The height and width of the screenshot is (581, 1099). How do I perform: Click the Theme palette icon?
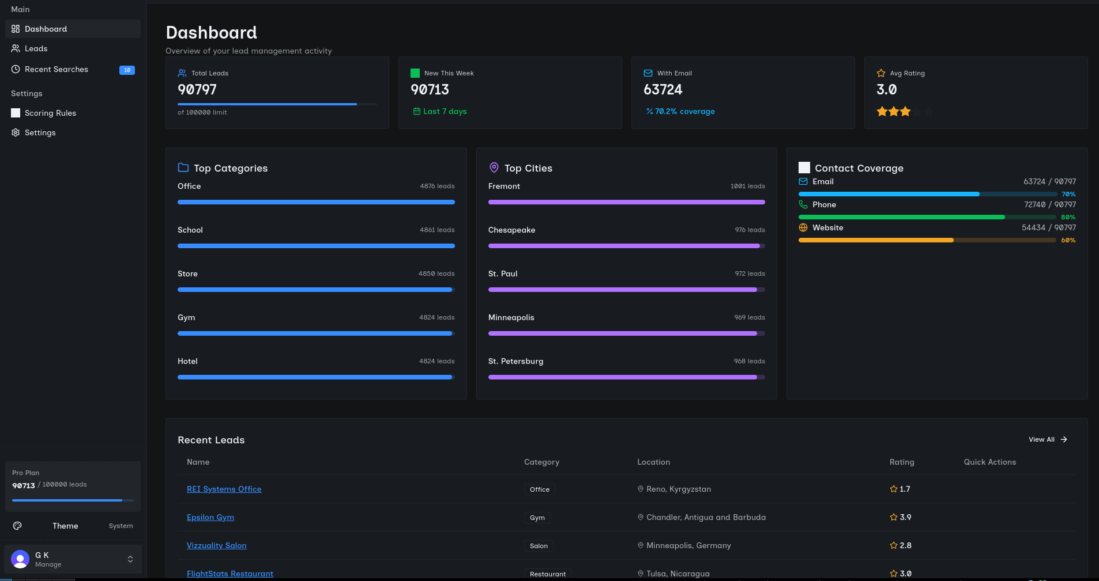coord(17,526)
